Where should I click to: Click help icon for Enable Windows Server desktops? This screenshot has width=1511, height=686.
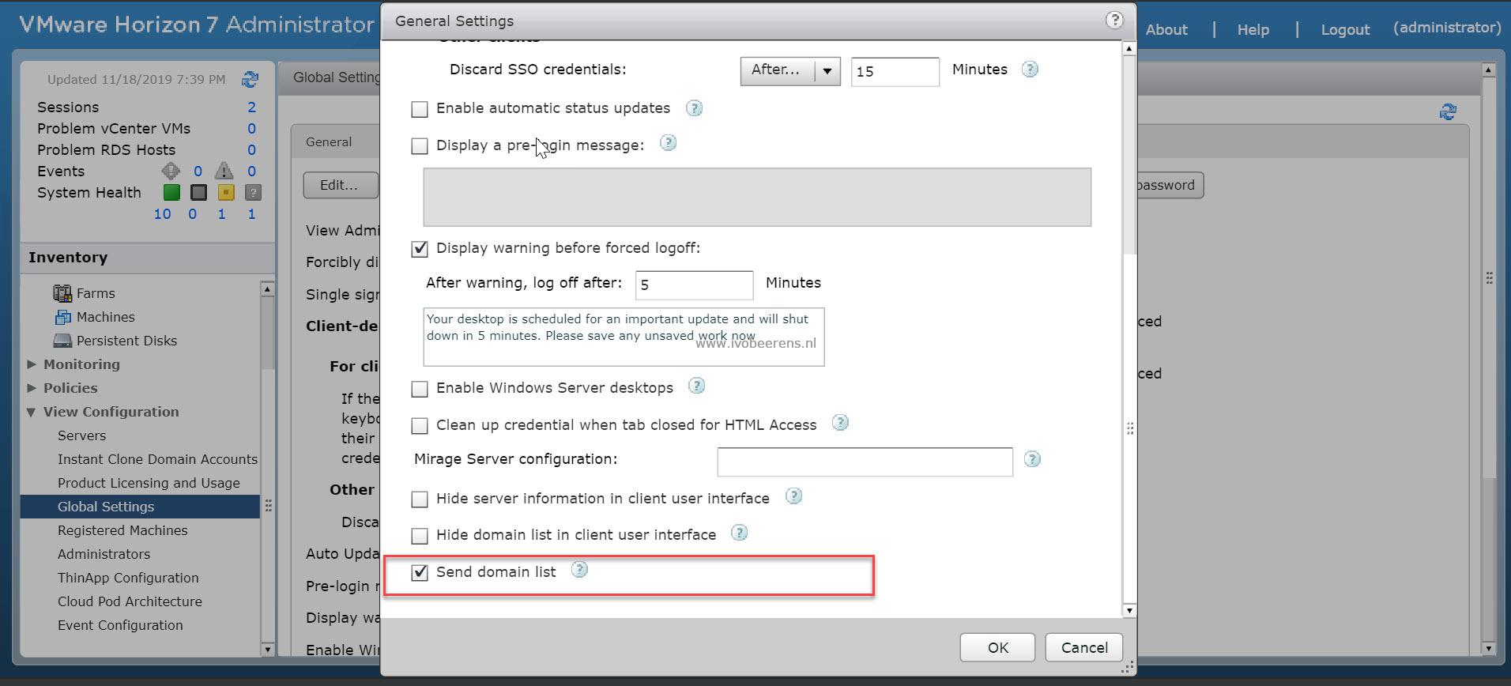click(x=696, y=386)
